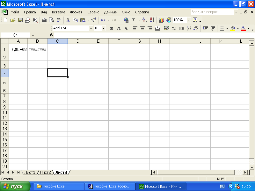Run the spelling check
Viewport: 255px width, 191px height.
[x=59, y=20]
